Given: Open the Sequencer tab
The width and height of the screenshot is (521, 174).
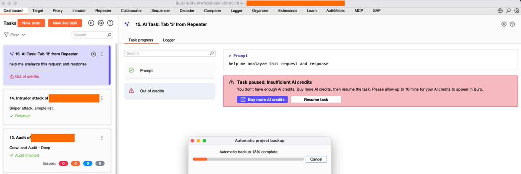Looking at the screenshot, I should (161, 10).
